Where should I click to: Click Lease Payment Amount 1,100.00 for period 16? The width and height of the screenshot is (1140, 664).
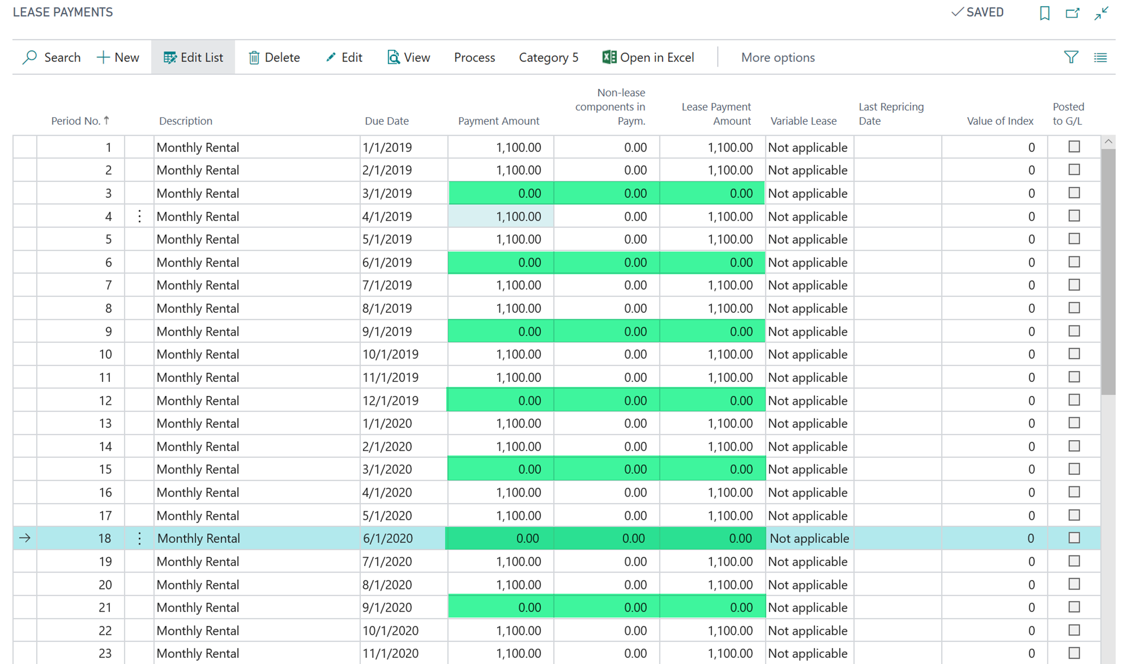pos(713,492)
